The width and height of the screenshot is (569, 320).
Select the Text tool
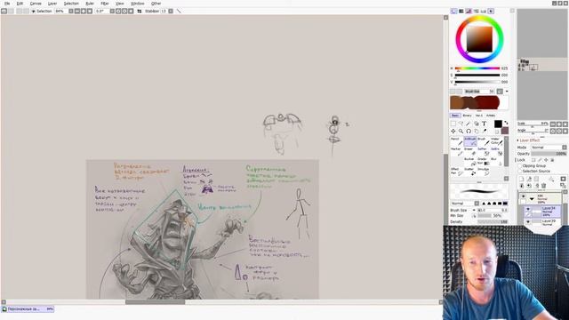point(484,124)
